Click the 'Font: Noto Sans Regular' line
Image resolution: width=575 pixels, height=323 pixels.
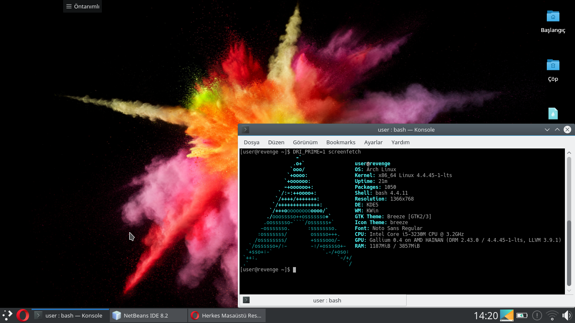click(389, 228)
